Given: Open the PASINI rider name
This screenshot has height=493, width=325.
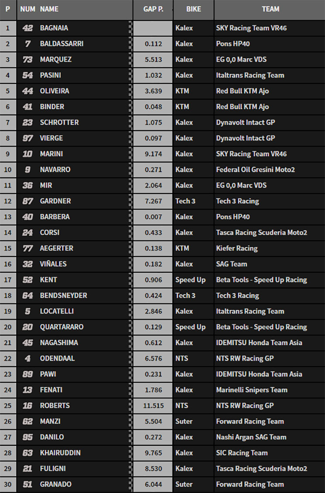Looking at the screenshot, I should [51, 75].
